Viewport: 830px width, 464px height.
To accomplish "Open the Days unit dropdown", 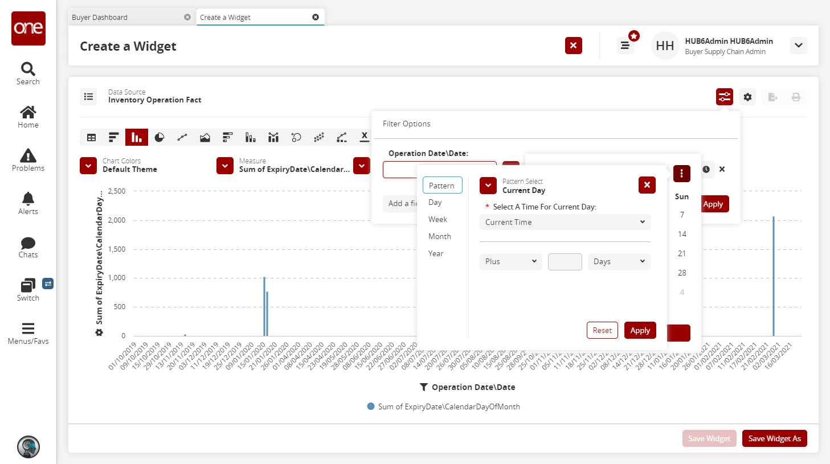I will click(x=619, y=261).
